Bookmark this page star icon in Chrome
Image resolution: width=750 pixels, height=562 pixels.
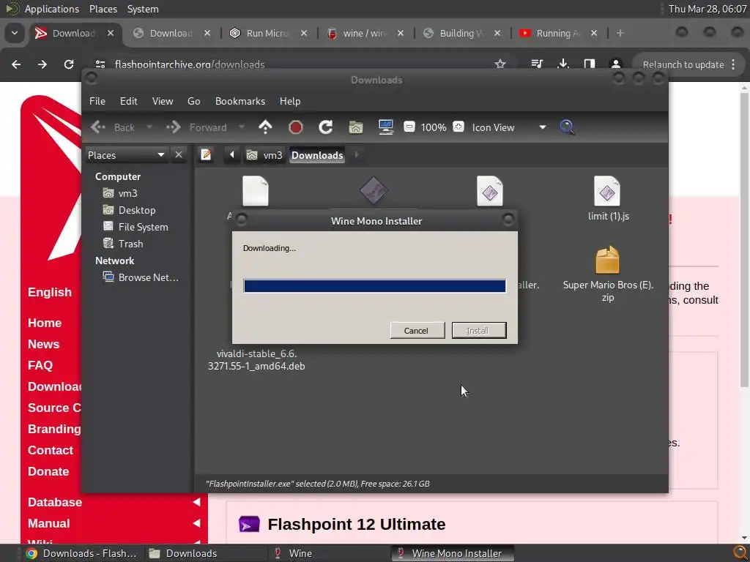click(x=500, y=64)
